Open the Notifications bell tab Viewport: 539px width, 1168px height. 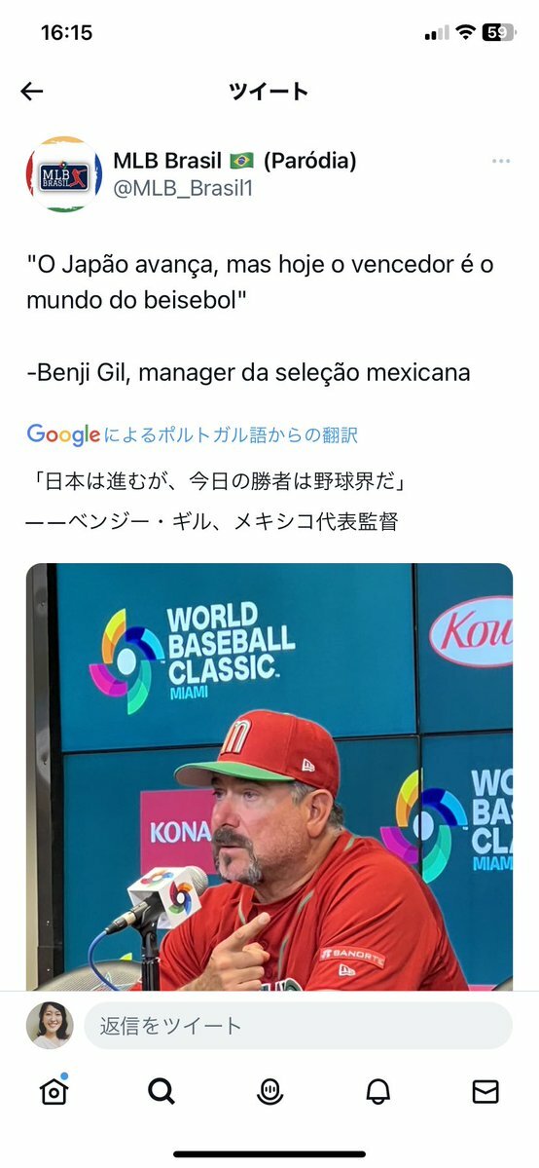click(378, 1091)
